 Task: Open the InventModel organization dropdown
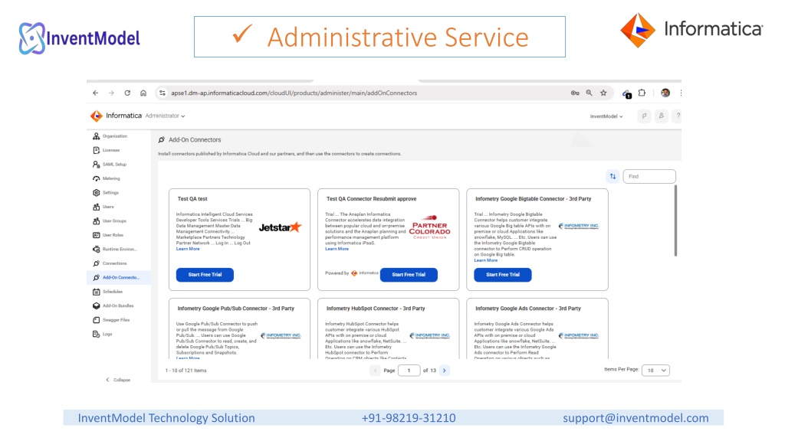click(x=606, y=116)
